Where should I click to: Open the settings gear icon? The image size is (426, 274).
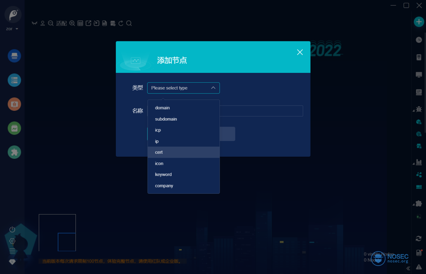click(x=12, y=241)
